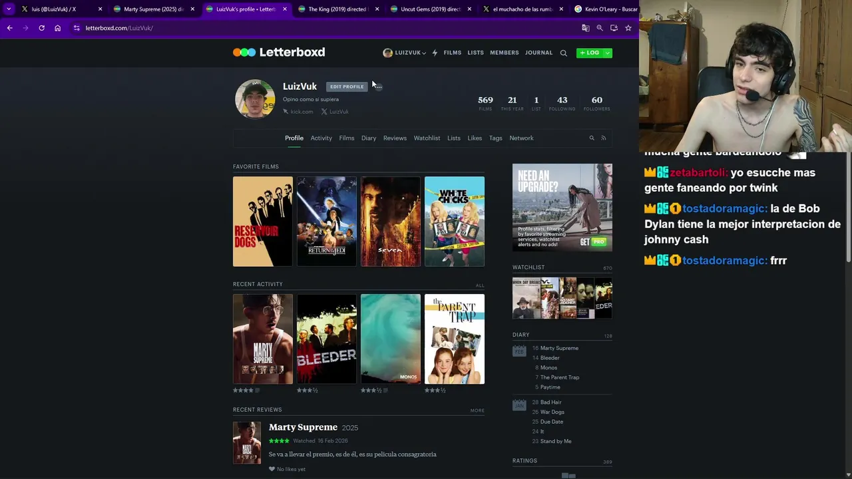Switch to The King (2019) tab
This screenshot has height=479, width=852.
click(338, 9)
